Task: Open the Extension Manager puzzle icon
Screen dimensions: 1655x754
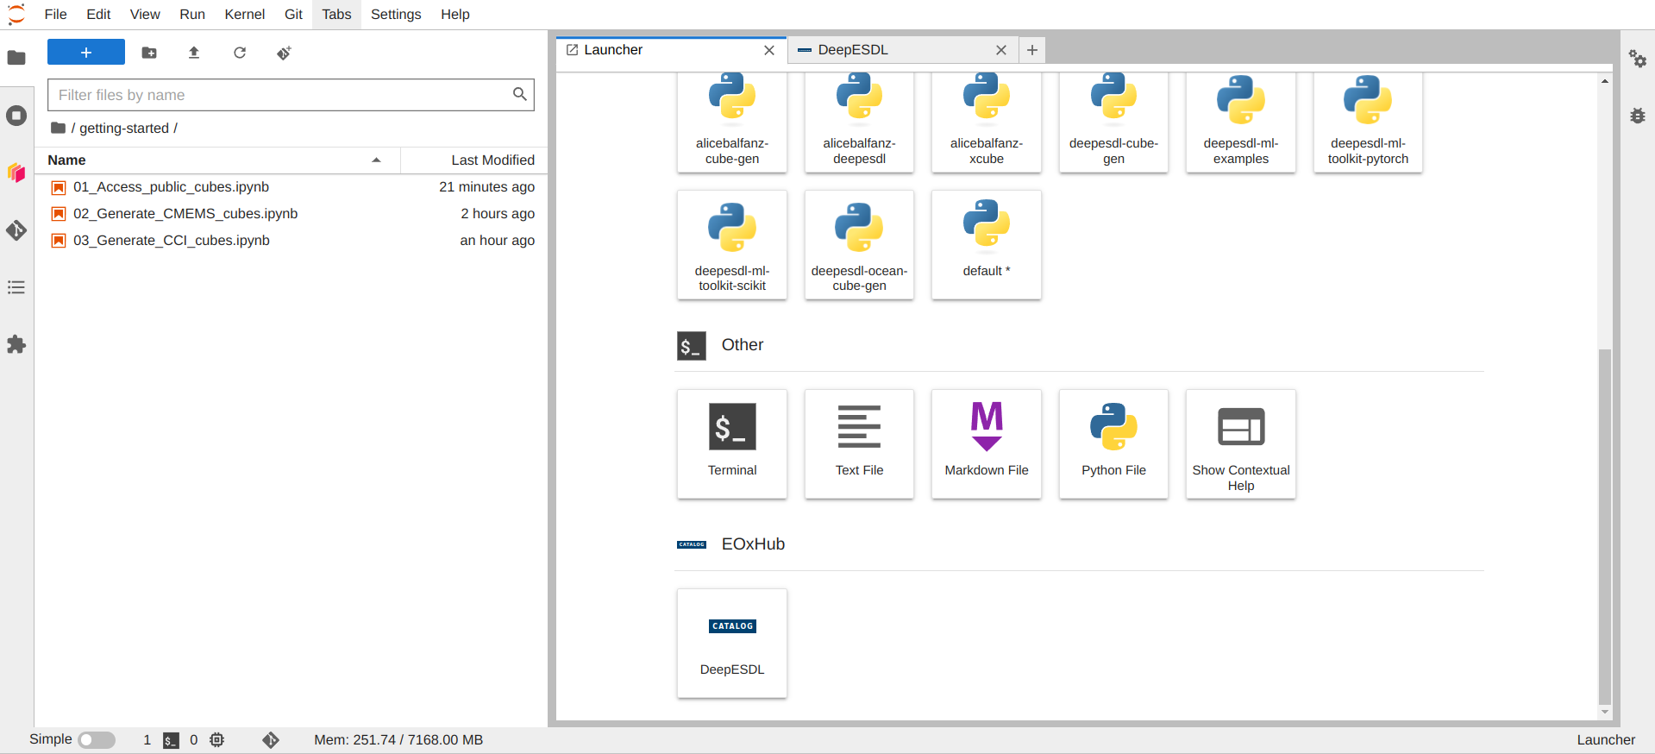Action: coord(16,344)
